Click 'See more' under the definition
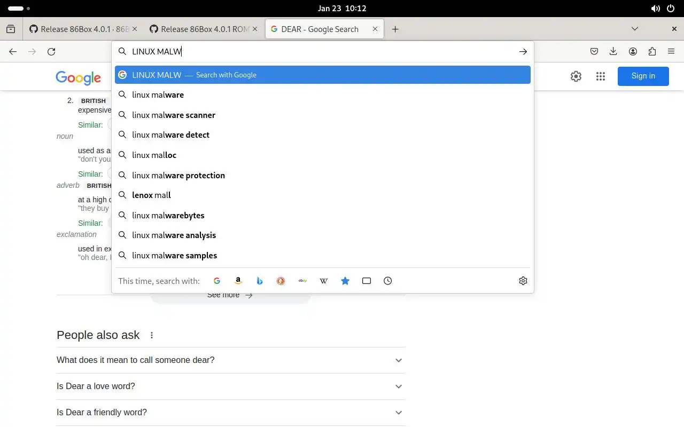Image resolution: width=684 pixels, height=427 pixels. (230, 295)
